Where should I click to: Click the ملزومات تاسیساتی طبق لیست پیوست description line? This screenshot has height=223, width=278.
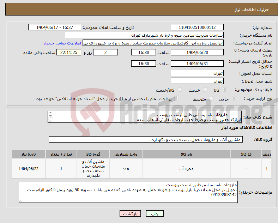click(x=192, y=115)
